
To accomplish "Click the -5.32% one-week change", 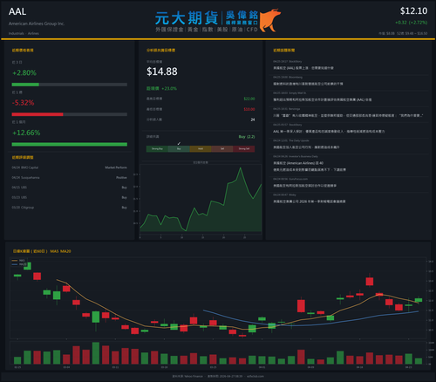I will [x=24, y=103].
